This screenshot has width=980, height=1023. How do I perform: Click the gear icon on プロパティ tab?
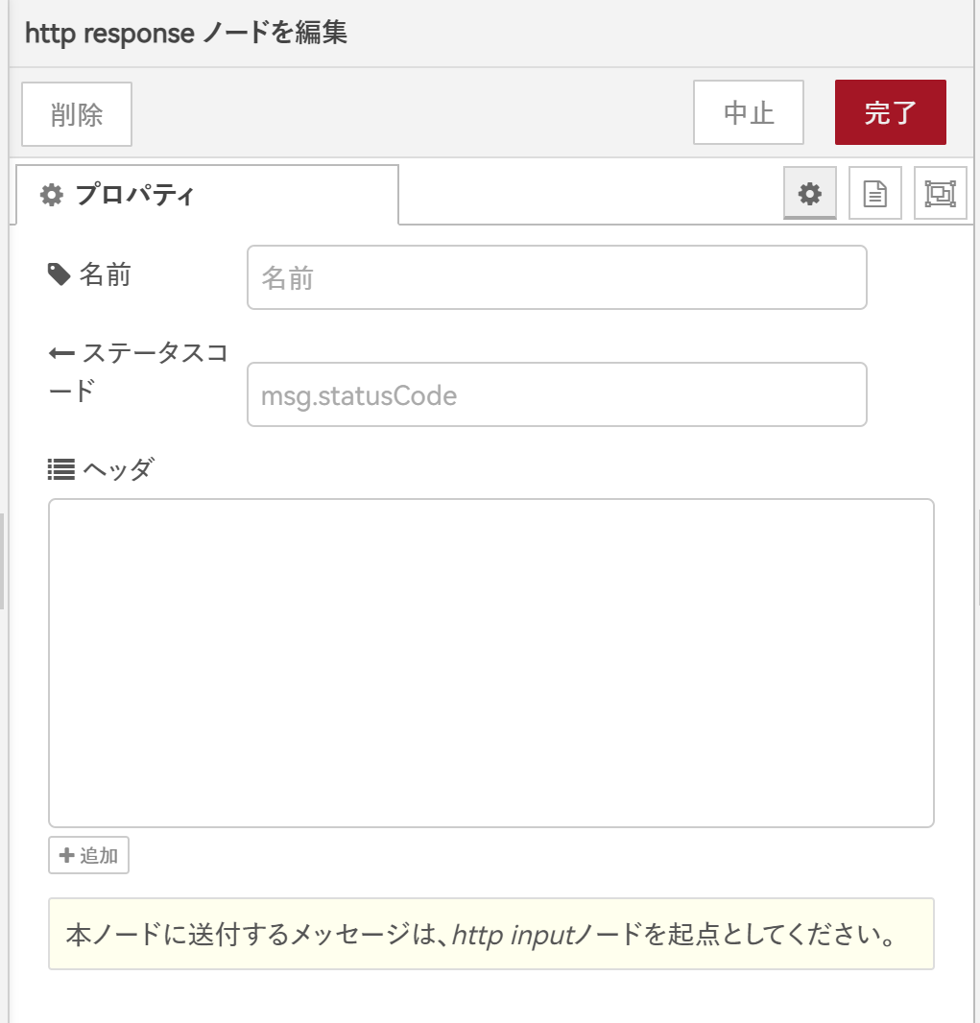52,195
